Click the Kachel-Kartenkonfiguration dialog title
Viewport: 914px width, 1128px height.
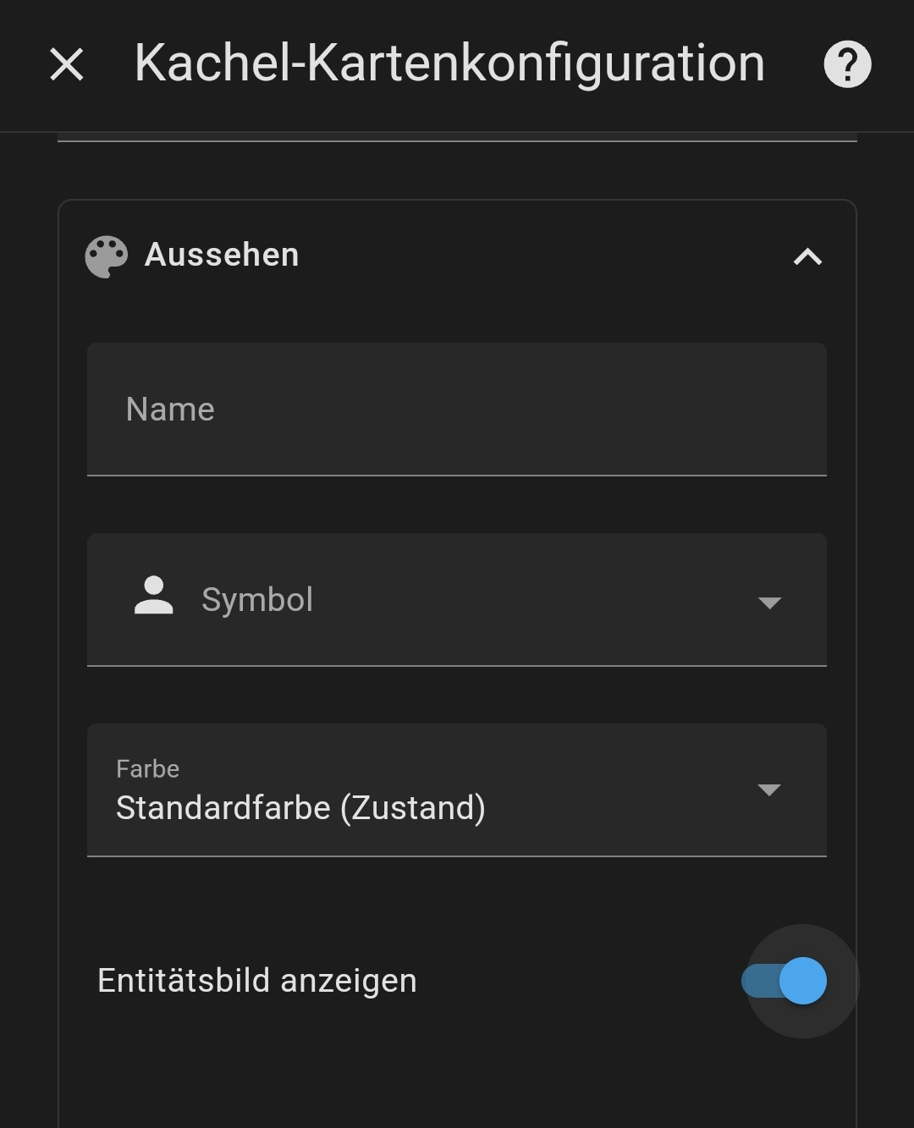click(x=449, y=64)
